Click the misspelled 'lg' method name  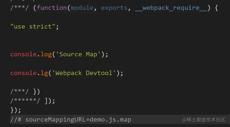point(44,73)
